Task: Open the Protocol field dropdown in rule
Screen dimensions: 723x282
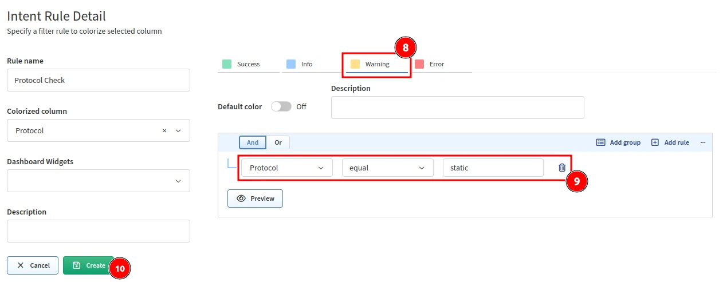Action: (x=286, y=168)
